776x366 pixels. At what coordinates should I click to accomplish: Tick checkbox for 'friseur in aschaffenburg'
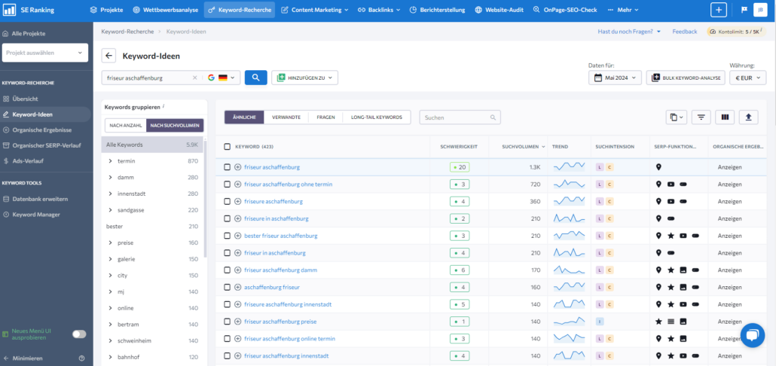228,253
